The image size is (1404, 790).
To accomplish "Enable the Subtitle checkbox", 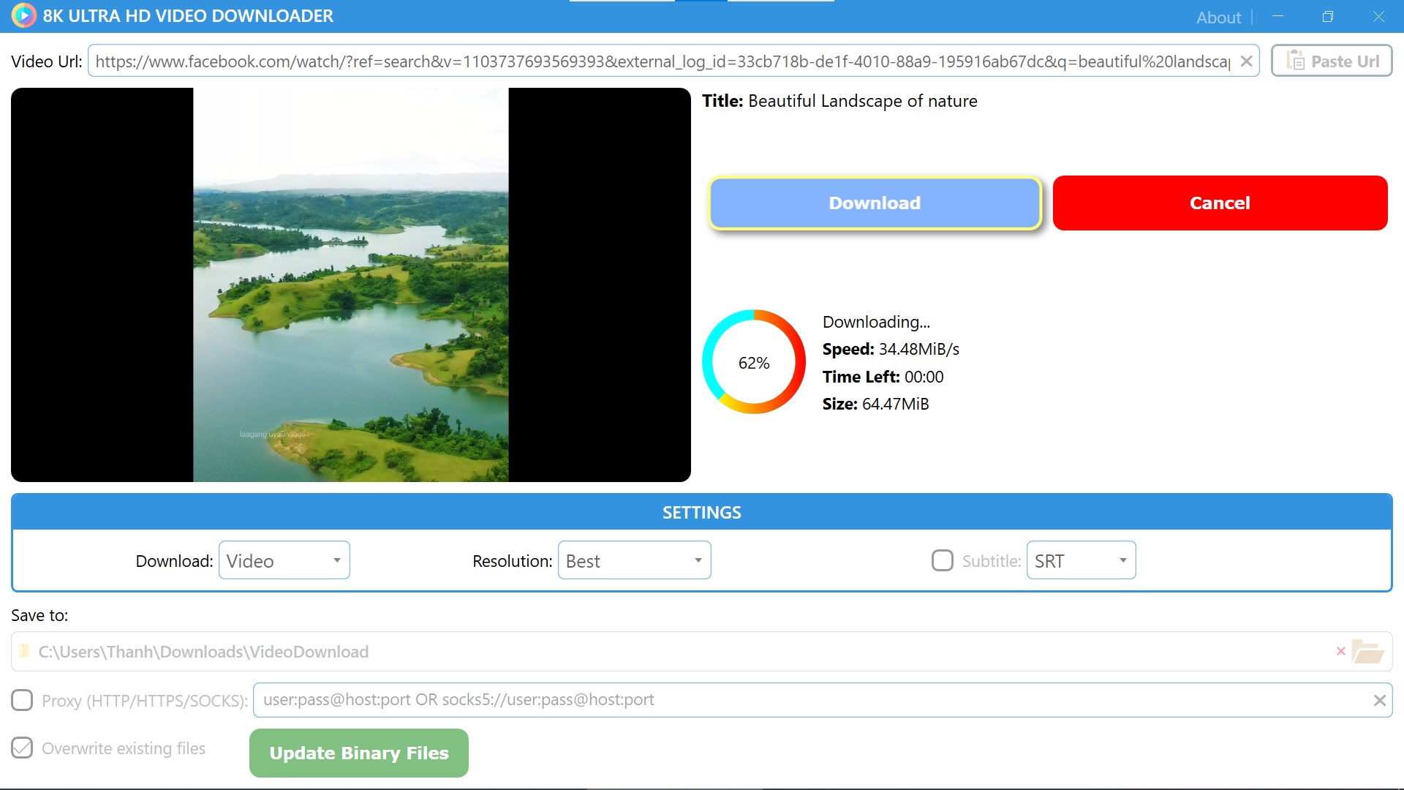I will [x=942, y=560].
